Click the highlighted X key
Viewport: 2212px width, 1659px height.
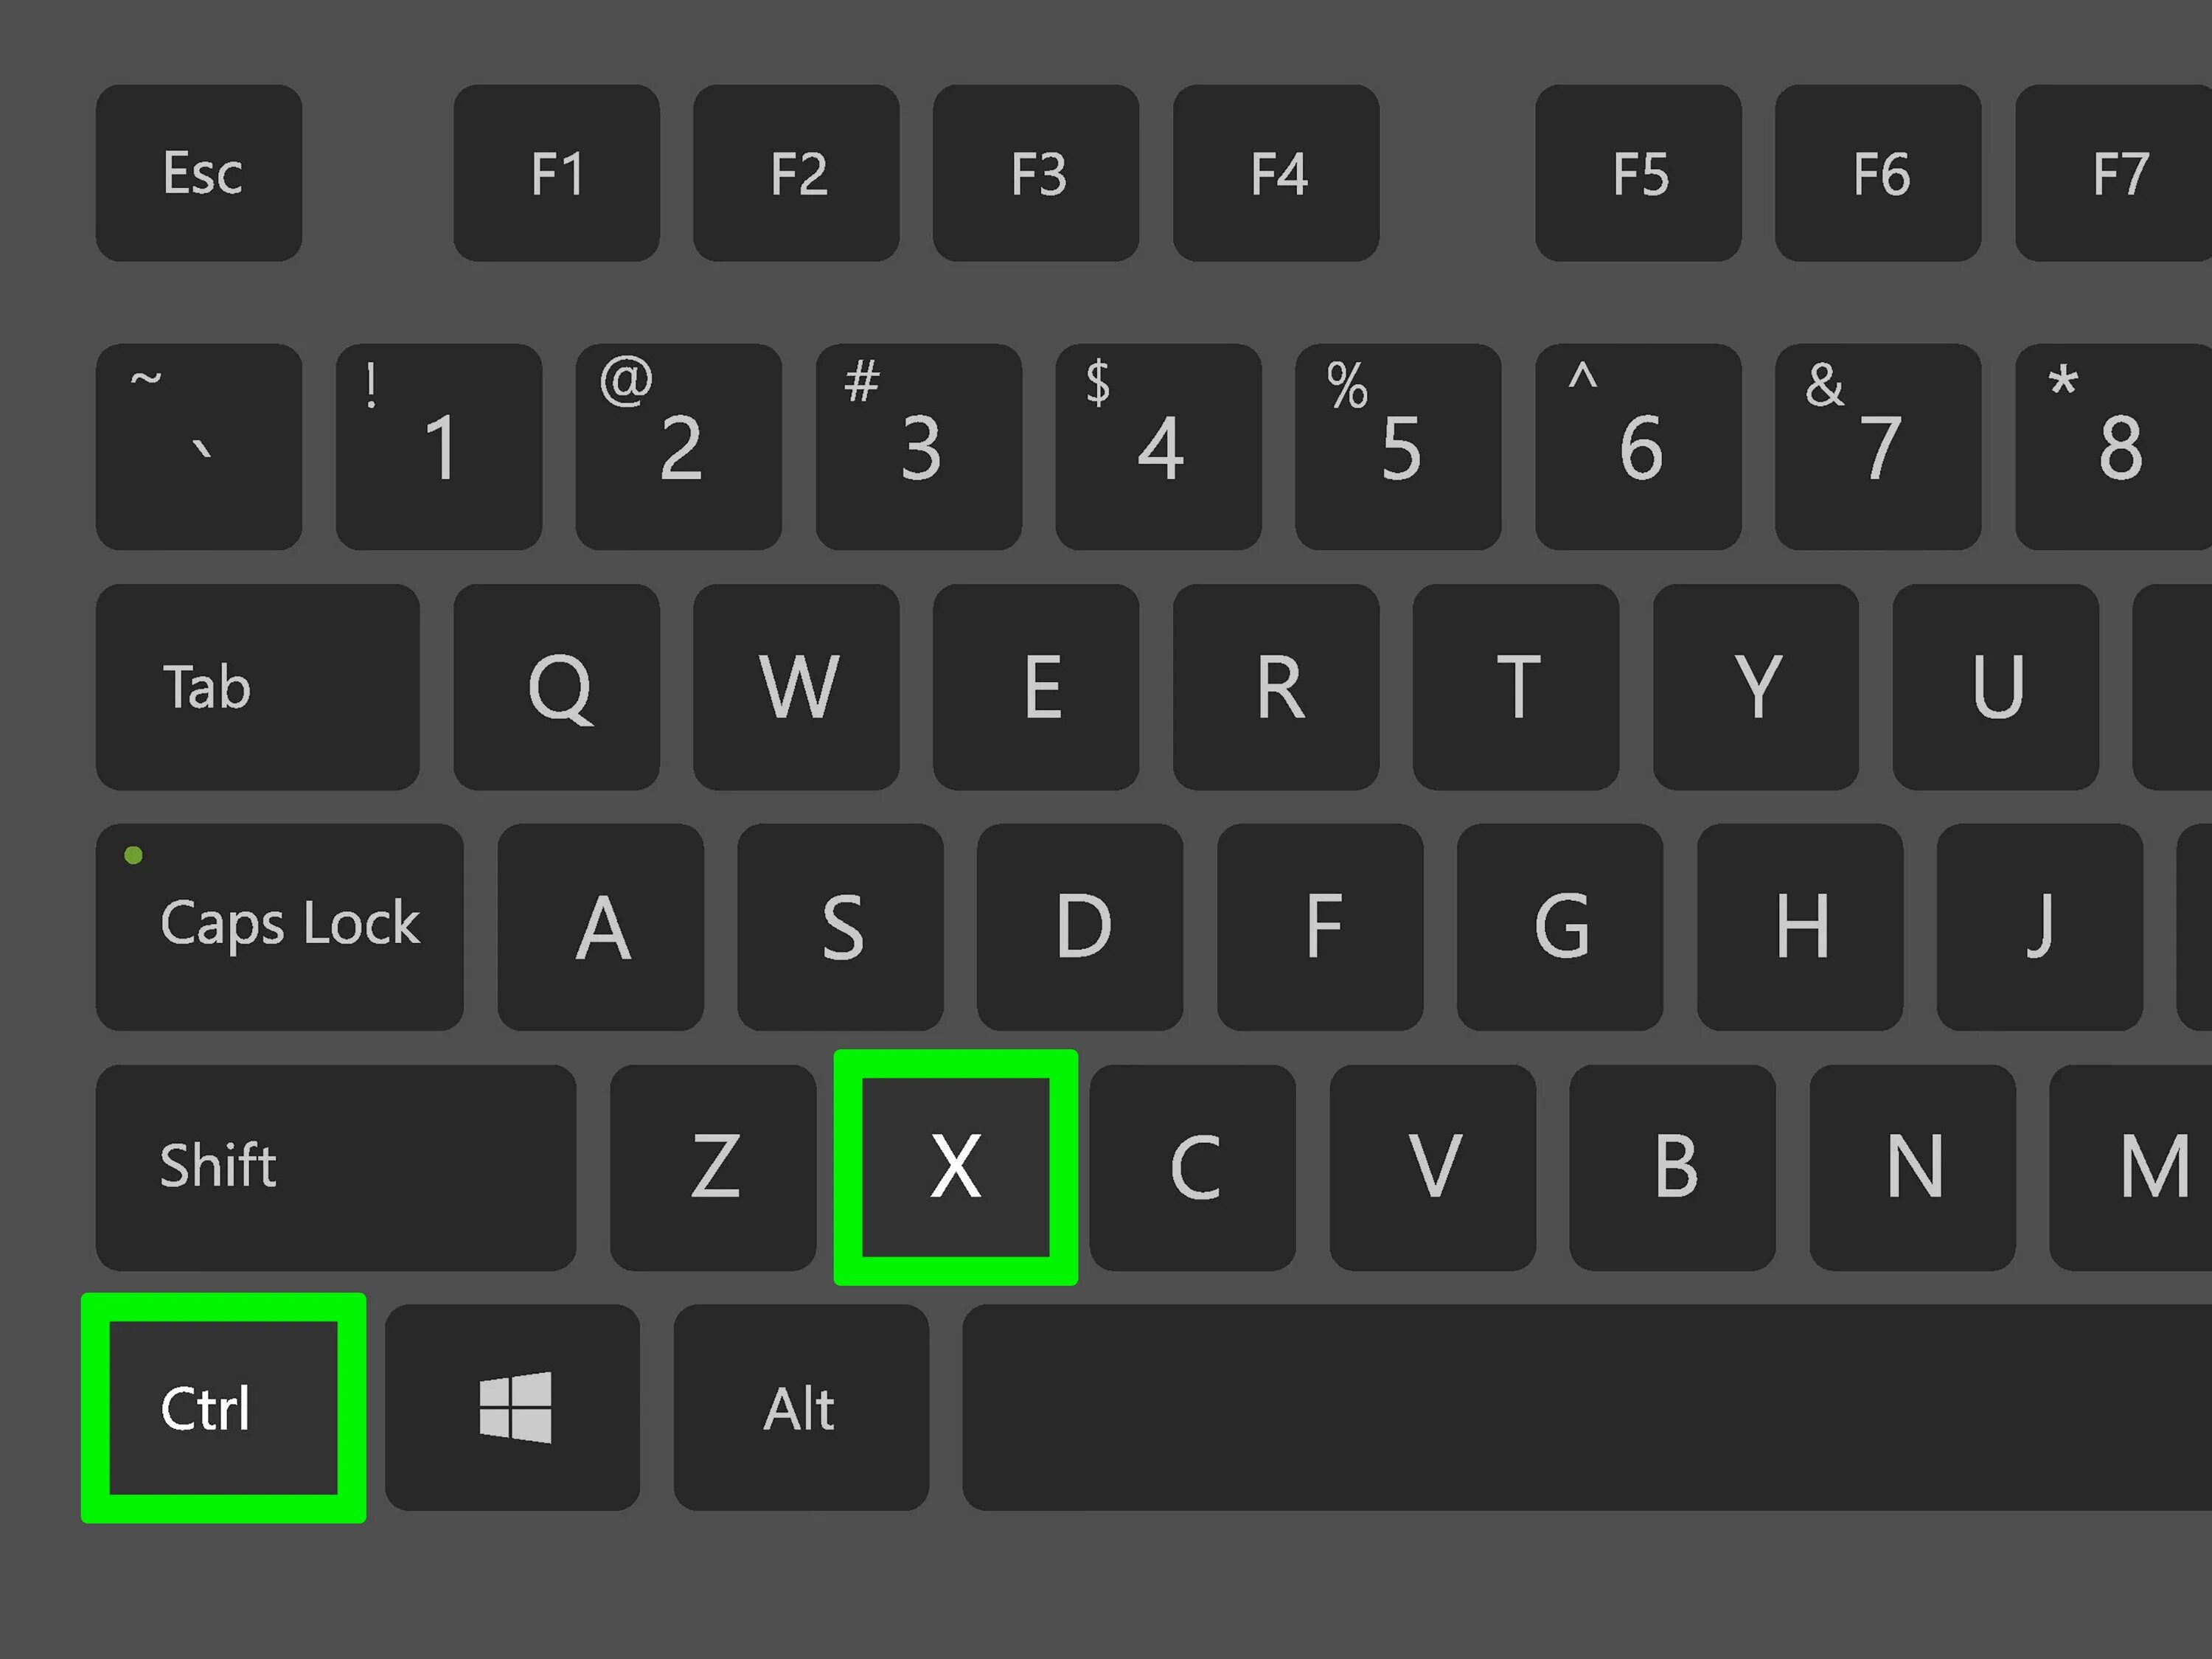click(955, 1167)
